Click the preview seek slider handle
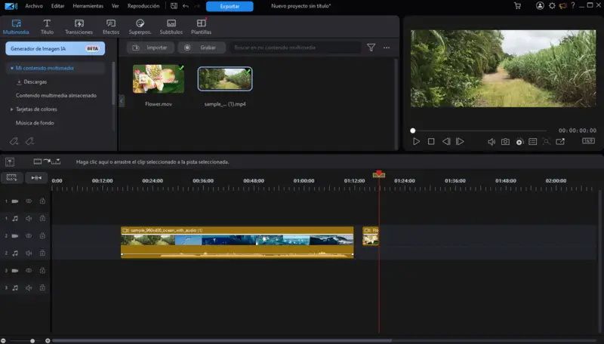This screenshot has width=604, height=344. (412, 131)
